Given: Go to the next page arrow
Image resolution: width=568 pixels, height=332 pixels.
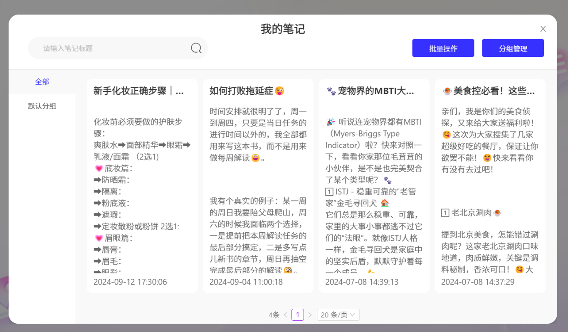Looking at the screenshot, I should tap(310, 315).
